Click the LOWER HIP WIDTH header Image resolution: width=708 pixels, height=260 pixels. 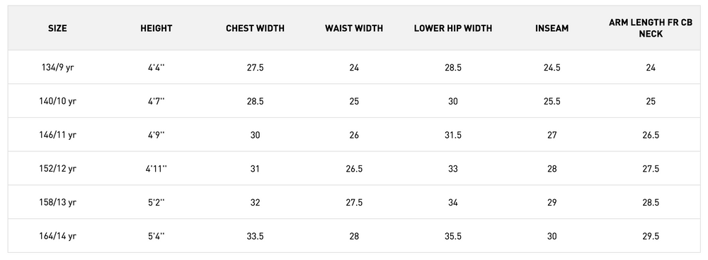coord(453,28)
